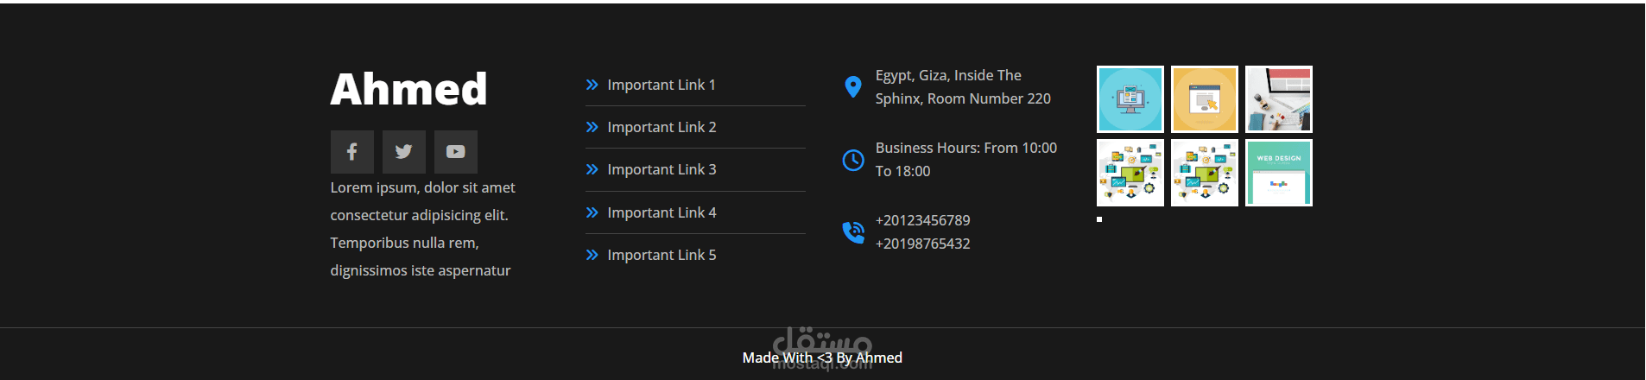
Task: Open the desk workspace photo thumbnail
Action: [1279, 99]
